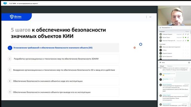Click the webinar title "КИИ - от категорирования до защиты"
Image resolution: width=191 pixels, height=107 pixels.
point(24,4)
